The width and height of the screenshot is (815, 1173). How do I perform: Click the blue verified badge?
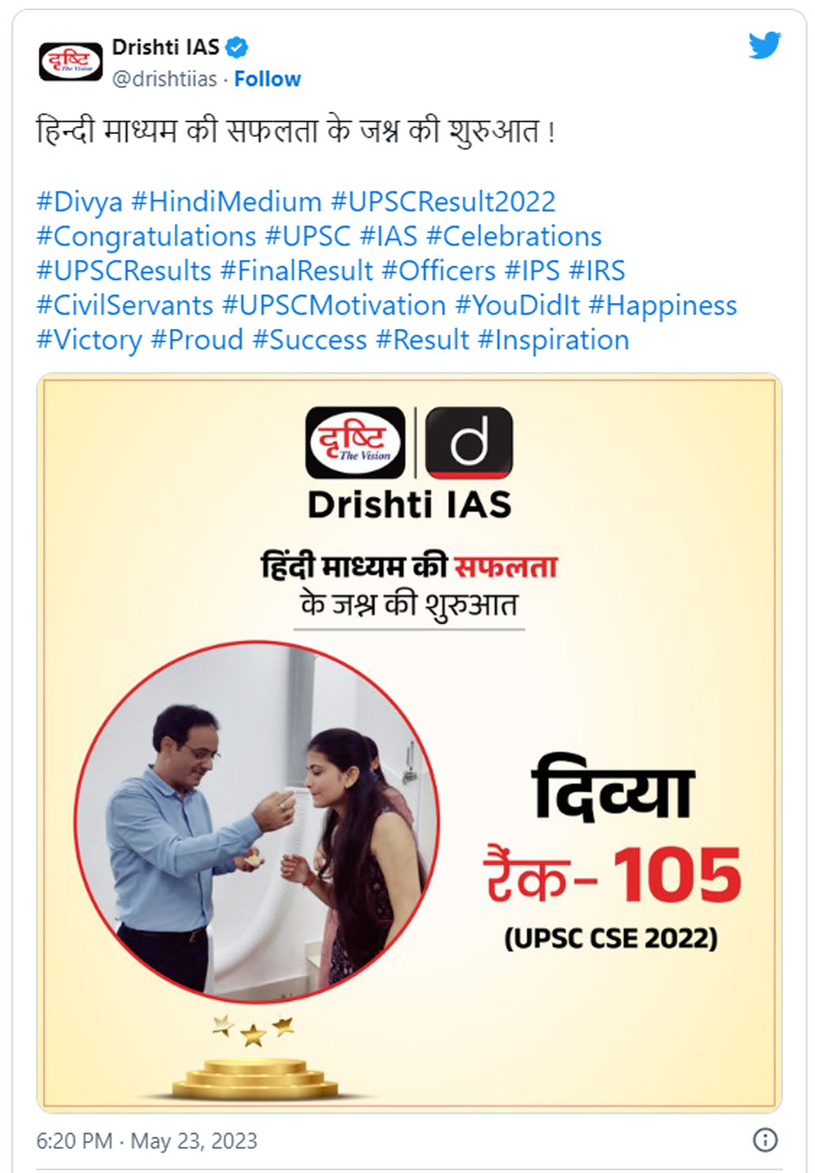(237, 47)
